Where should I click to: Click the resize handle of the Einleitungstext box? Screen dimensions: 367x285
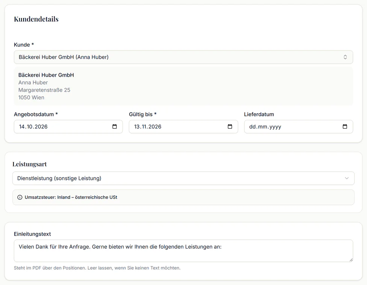351,260
